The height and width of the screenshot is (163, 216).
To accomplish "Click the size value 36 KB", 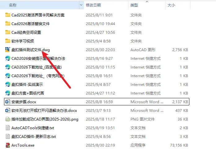I will pyautogui.click(x=183, y=119).
